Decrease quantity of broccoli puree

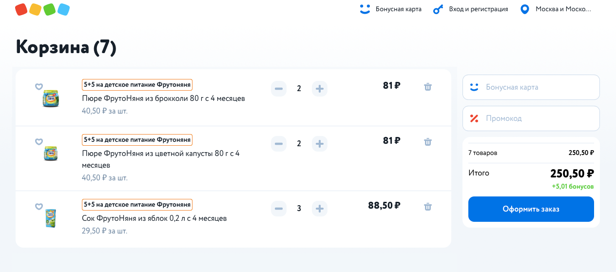click(279, 89)
